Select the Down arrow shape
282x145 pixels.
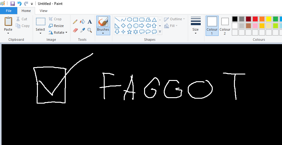coord(117,32)
